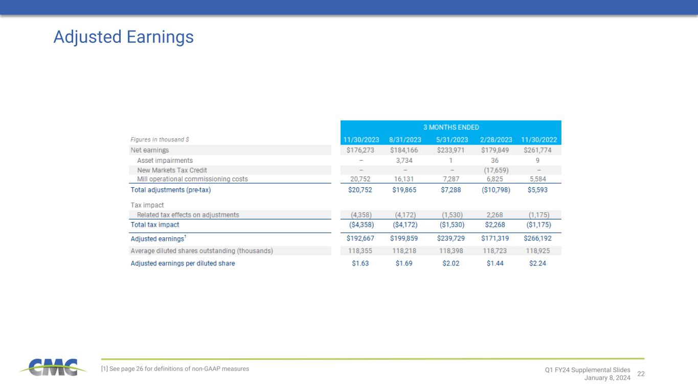Viewport: 698px width, 392px height.
Task: Select Mill operational commissioning costs row label
Action: 192,179
